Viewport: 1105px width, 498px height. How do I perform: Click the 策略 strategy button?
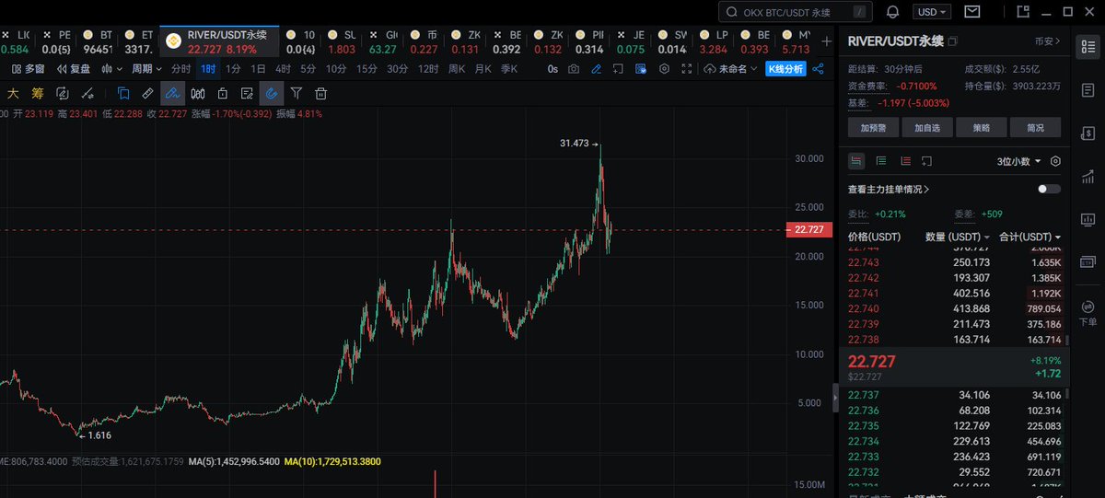pyautogui.click(x=982, y=128)
